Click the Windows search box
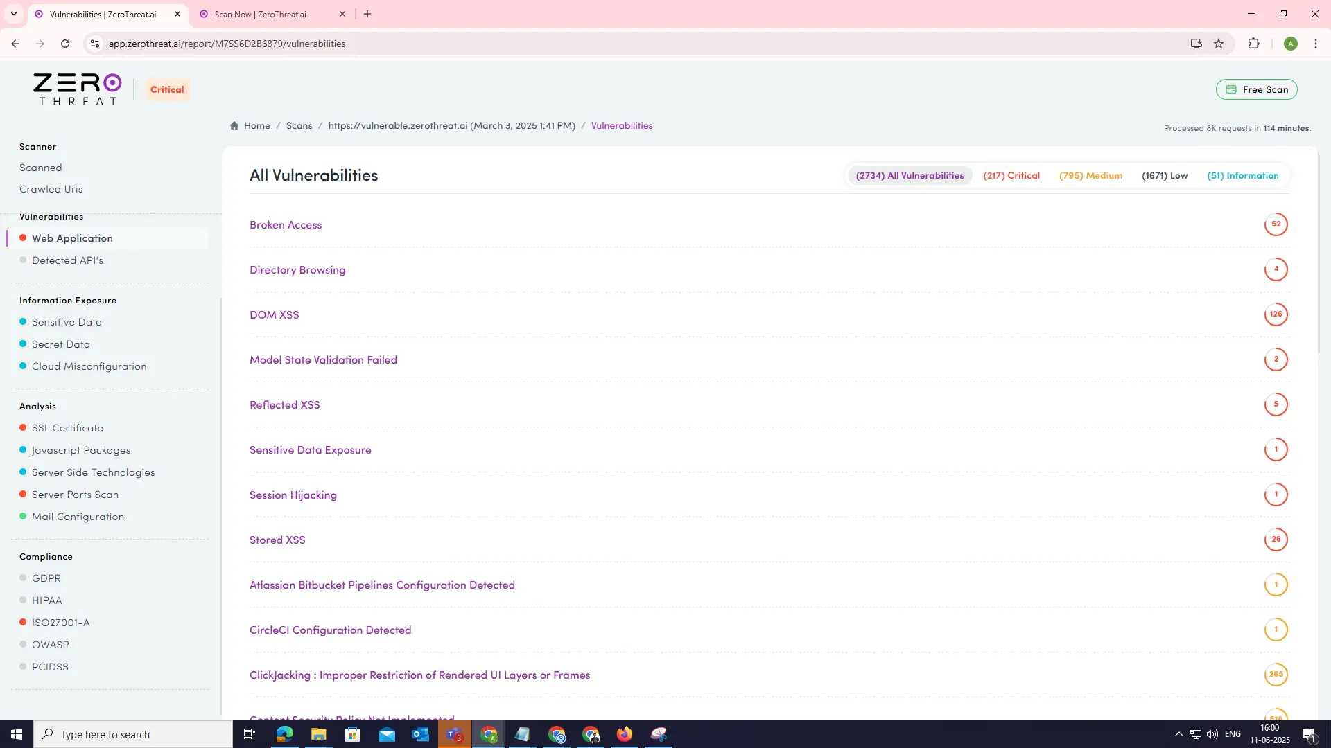This screenshot has height=748, width=1331. pos(133,734)
